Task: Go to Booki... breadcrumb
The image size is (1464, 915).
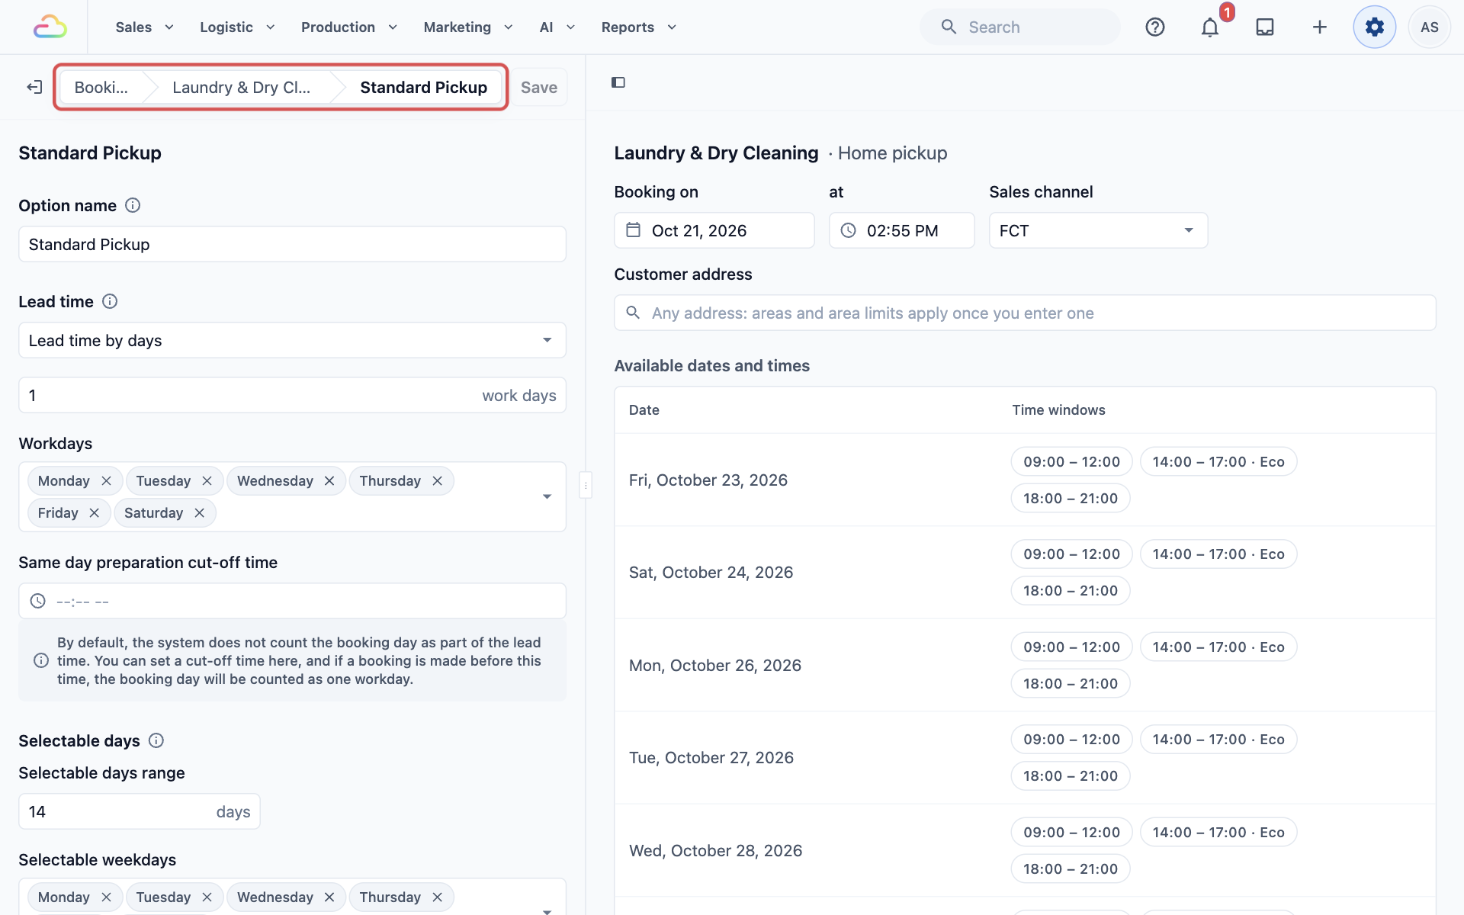Action: click(101, 87)
